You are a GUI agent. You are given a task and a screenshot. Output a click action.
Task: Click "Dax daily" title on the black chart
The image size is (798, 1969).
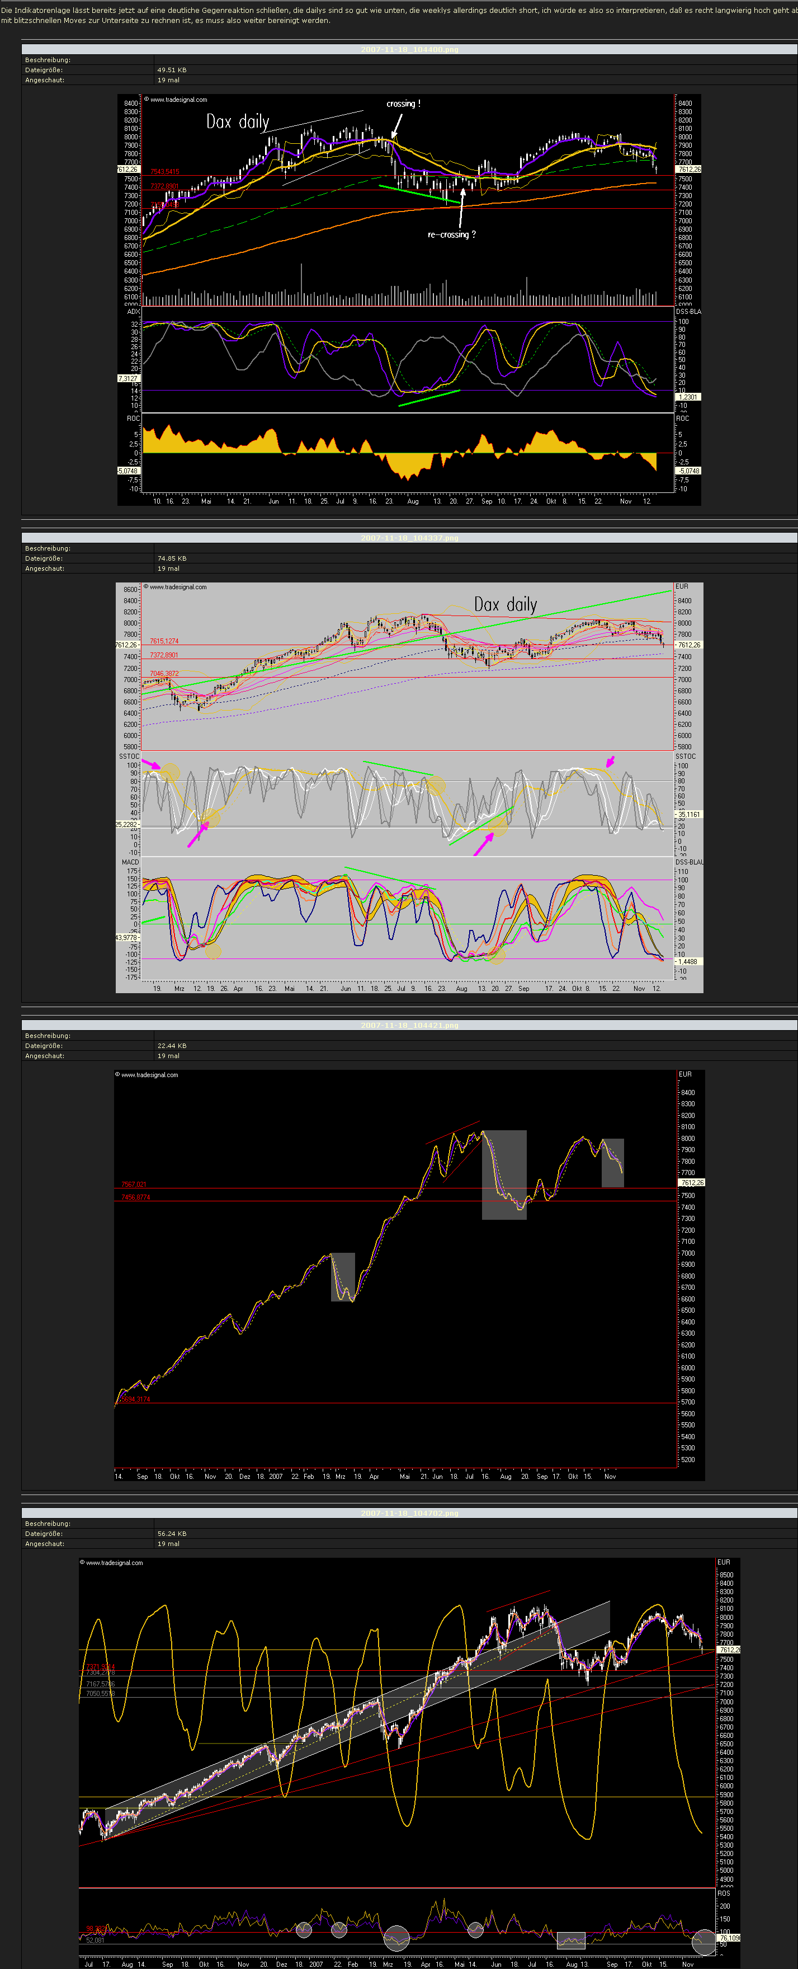(238, 121)
